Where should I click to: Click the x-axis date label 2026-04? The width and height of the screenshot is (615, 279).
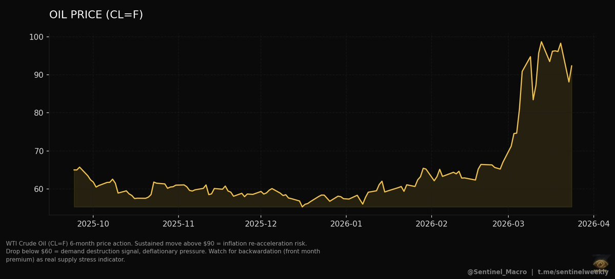pos(593,224)
